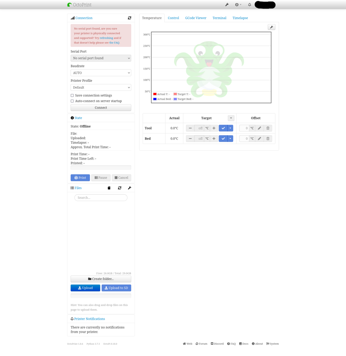Click the Bed offset field
Image resolution: width=346 pixels, height=356 pixels.
point(244,139)
